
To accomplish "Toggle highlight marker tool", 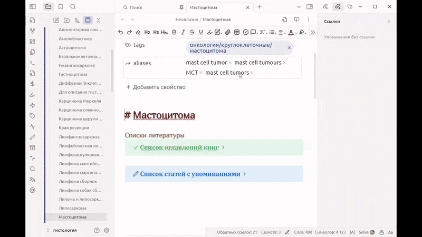I will [209, 32].
